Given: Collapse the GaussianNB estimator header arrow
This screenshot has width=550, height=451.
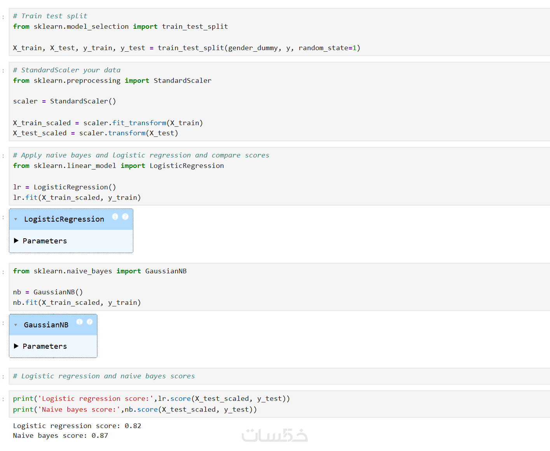Looking at the screenshot, I should [x=16, y=325].
